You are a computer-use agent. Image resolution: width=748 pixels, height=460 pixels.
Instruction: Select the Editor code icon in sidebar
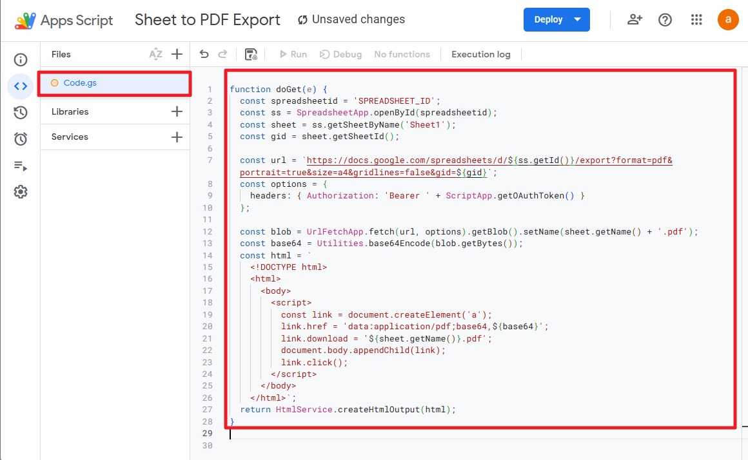coord(21,86)
